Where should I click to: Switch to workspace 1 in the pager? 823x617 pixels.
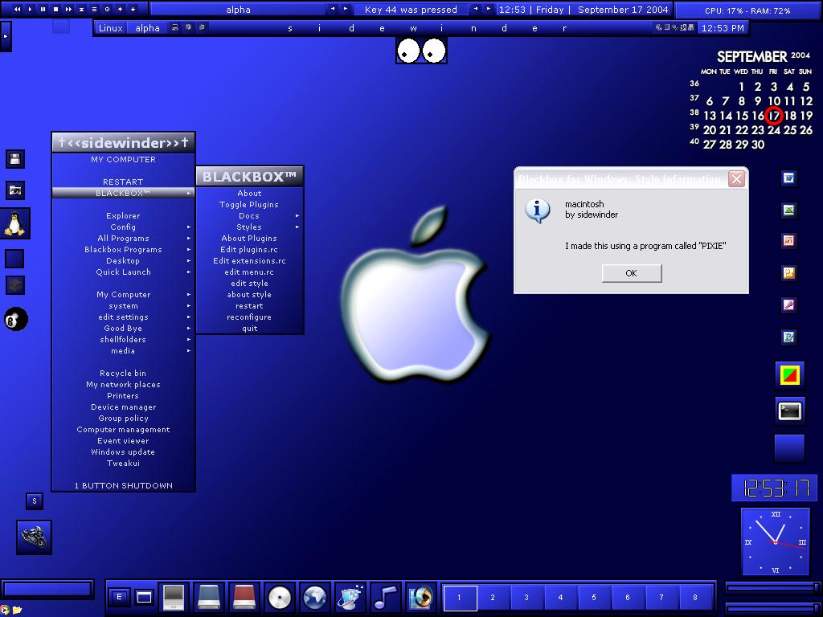click(x=459, y=598)
